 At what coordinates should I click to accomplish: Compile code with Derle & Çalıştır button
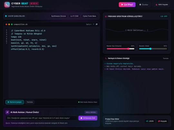[x=15, y=102]
